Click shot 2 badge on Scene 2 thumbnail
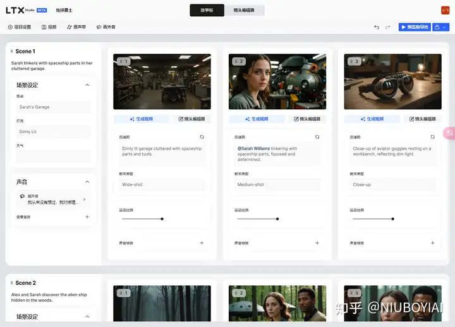This screenshot has width=455, height=327. [239, 293]
